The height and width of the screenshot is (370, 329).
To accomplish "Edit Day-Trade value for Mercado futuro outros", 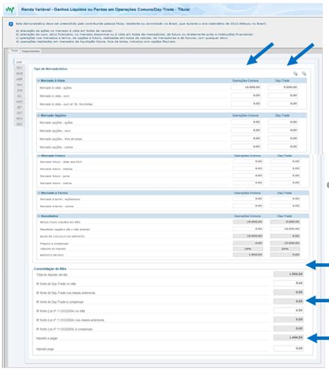I will (285, 183).
